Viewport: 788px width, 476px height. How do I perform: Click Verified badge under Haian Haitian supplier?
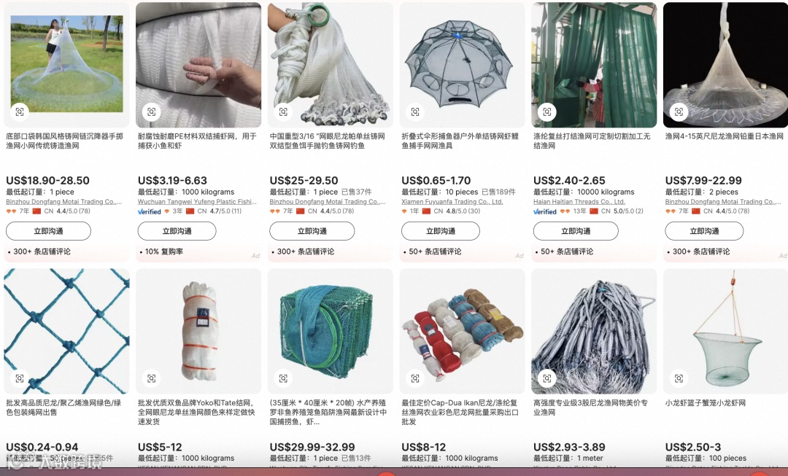point(545,211)
